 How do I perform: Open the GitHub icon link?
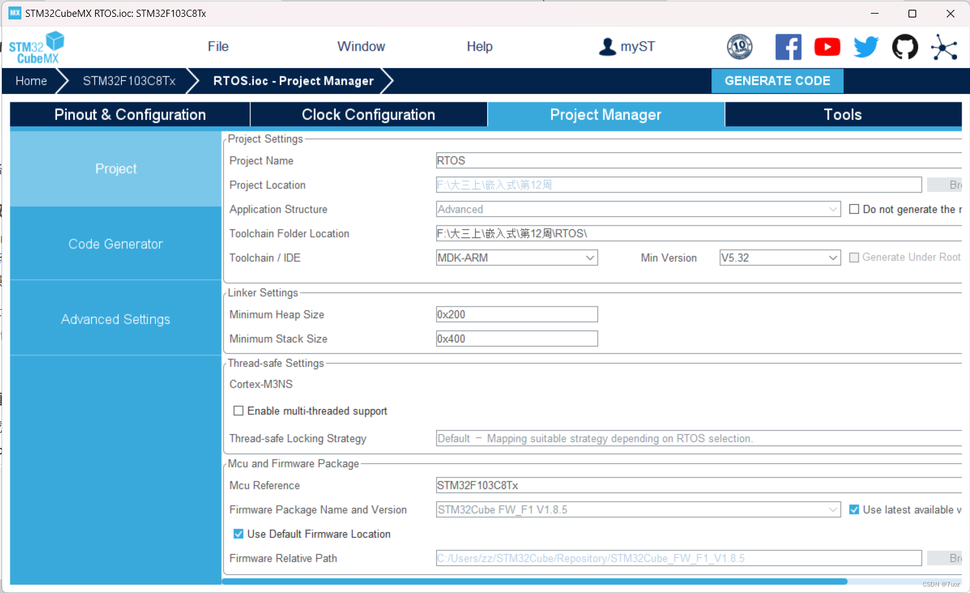[x=905, y=47]
